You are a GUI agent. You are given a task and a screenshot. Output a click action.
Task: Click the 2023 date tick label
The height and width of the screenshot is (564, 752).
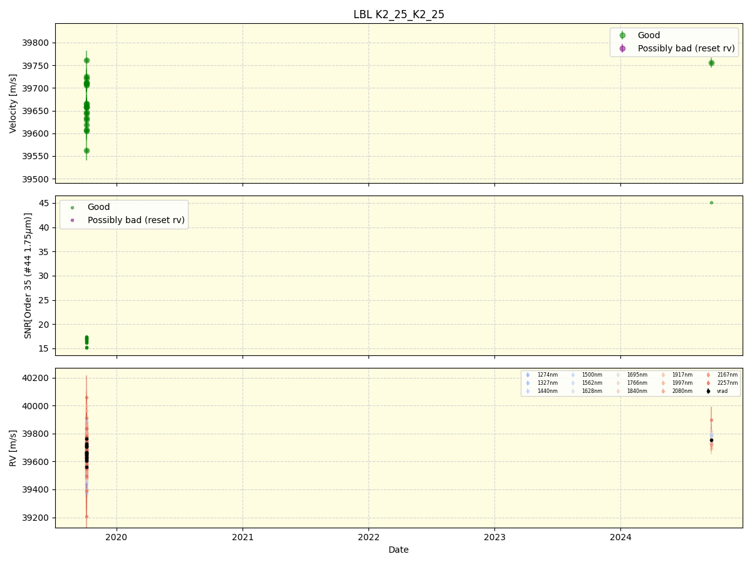point(494,537)
